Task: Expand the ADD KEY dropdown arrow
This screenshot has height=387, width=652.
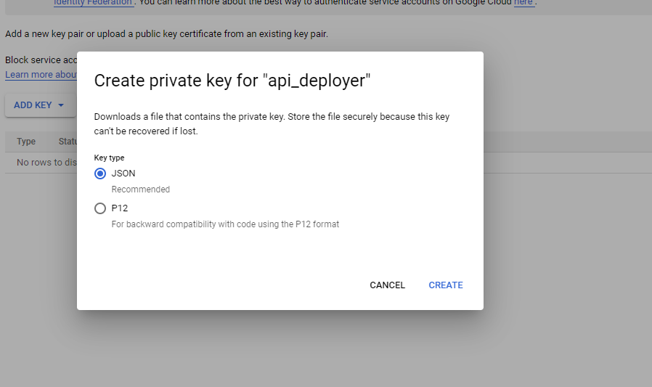Action: tap(61, 105)
